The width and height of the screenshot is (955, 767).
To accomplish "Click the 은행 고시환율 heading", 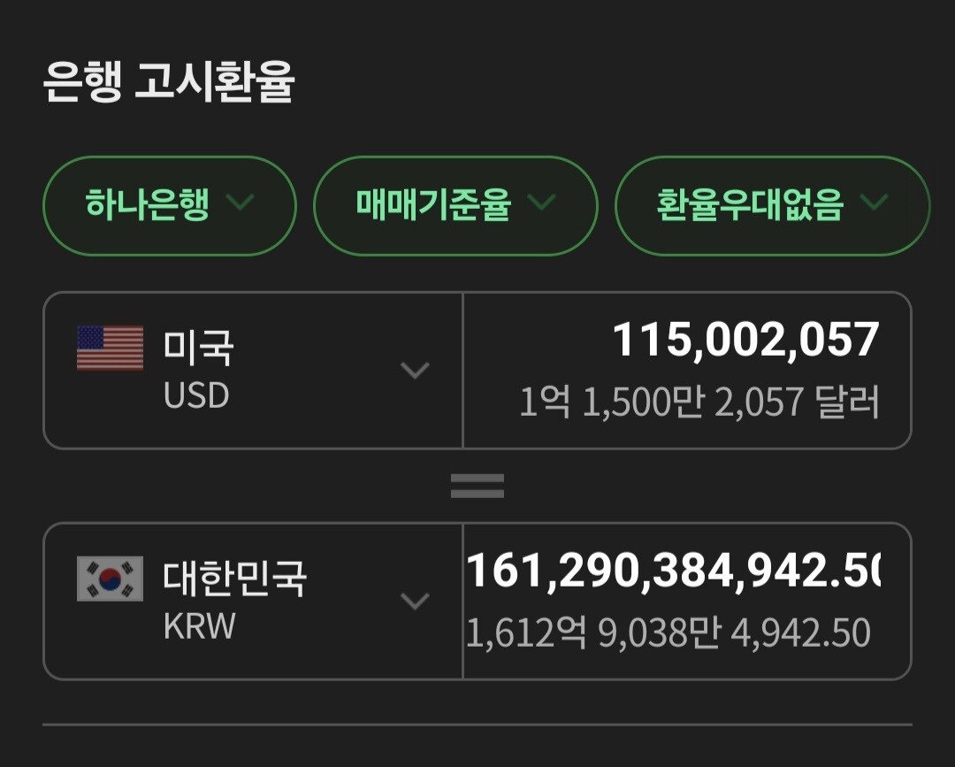I will click(169, 83).
